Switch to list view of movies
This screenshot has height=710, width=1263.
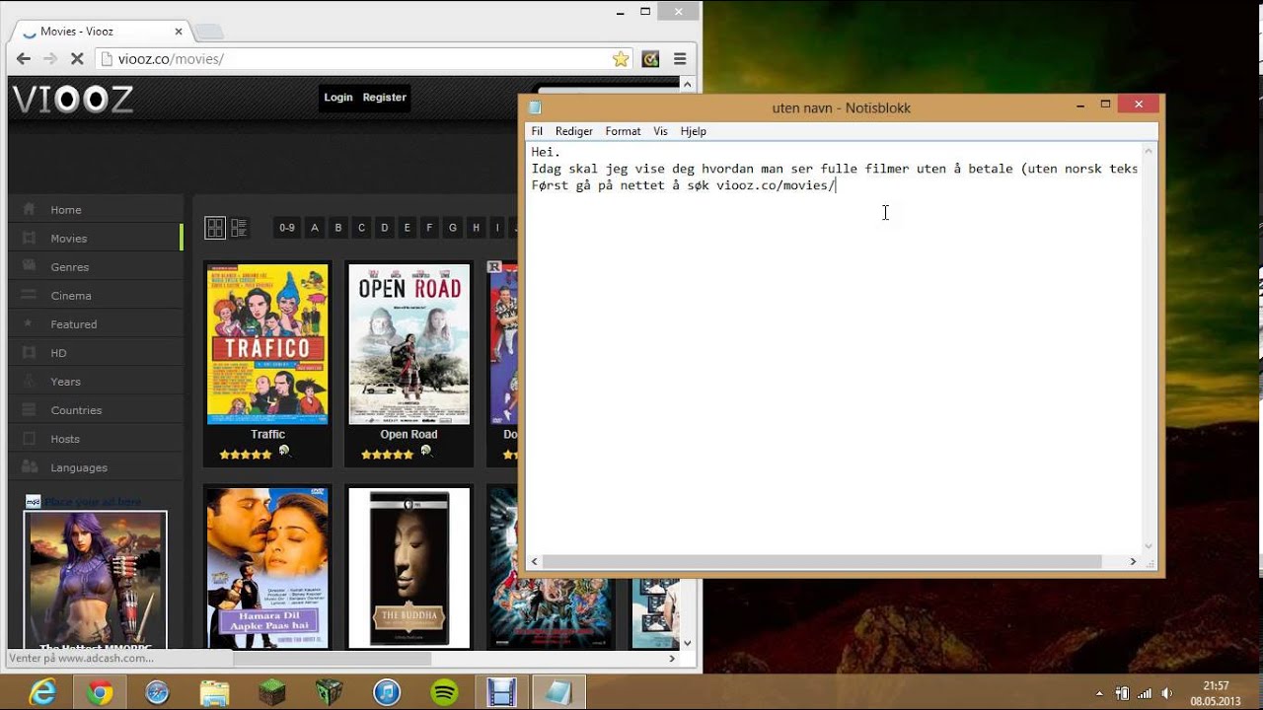239,228
